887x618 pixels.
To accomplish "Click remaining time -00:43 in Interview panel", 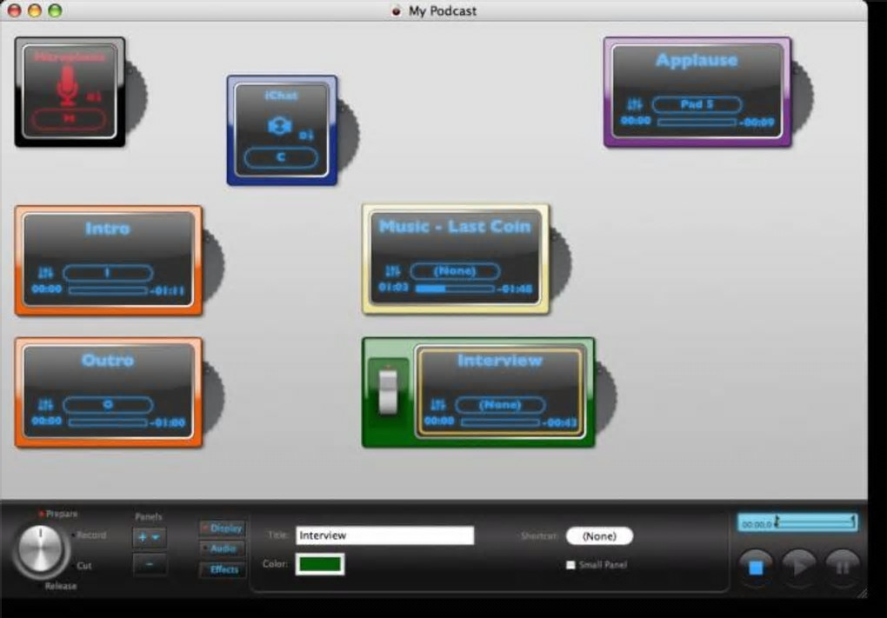I will click(559, 423).
